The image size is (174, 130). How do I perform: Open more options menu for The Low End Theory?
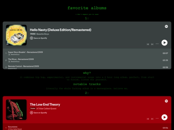click(x=157, y=118)
